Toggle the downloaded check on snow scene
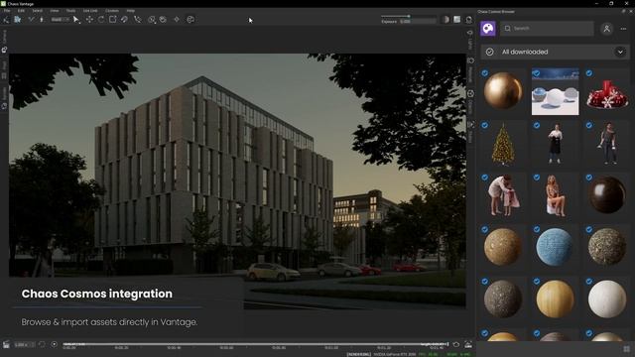The image size is (635, 357). [537, 73]
